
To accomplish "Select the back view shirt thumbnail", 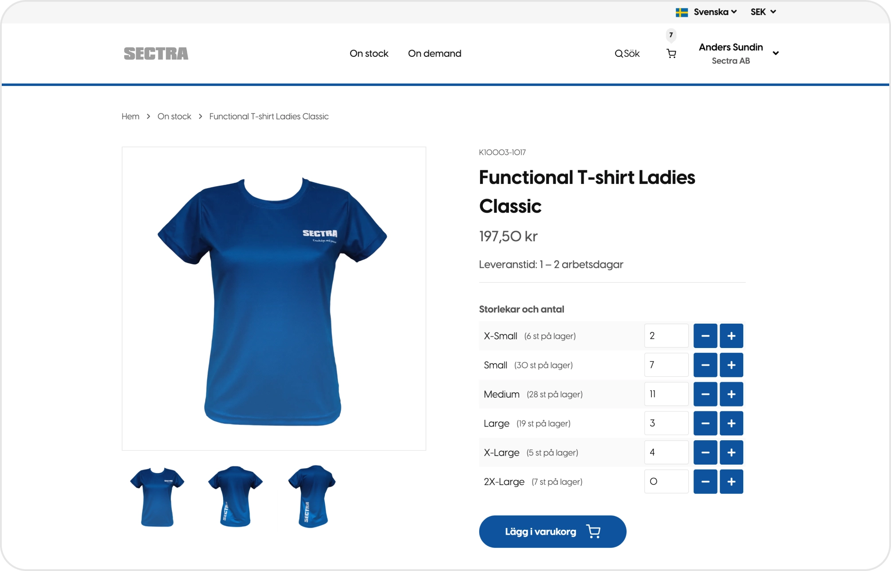I will pos(236,496).
